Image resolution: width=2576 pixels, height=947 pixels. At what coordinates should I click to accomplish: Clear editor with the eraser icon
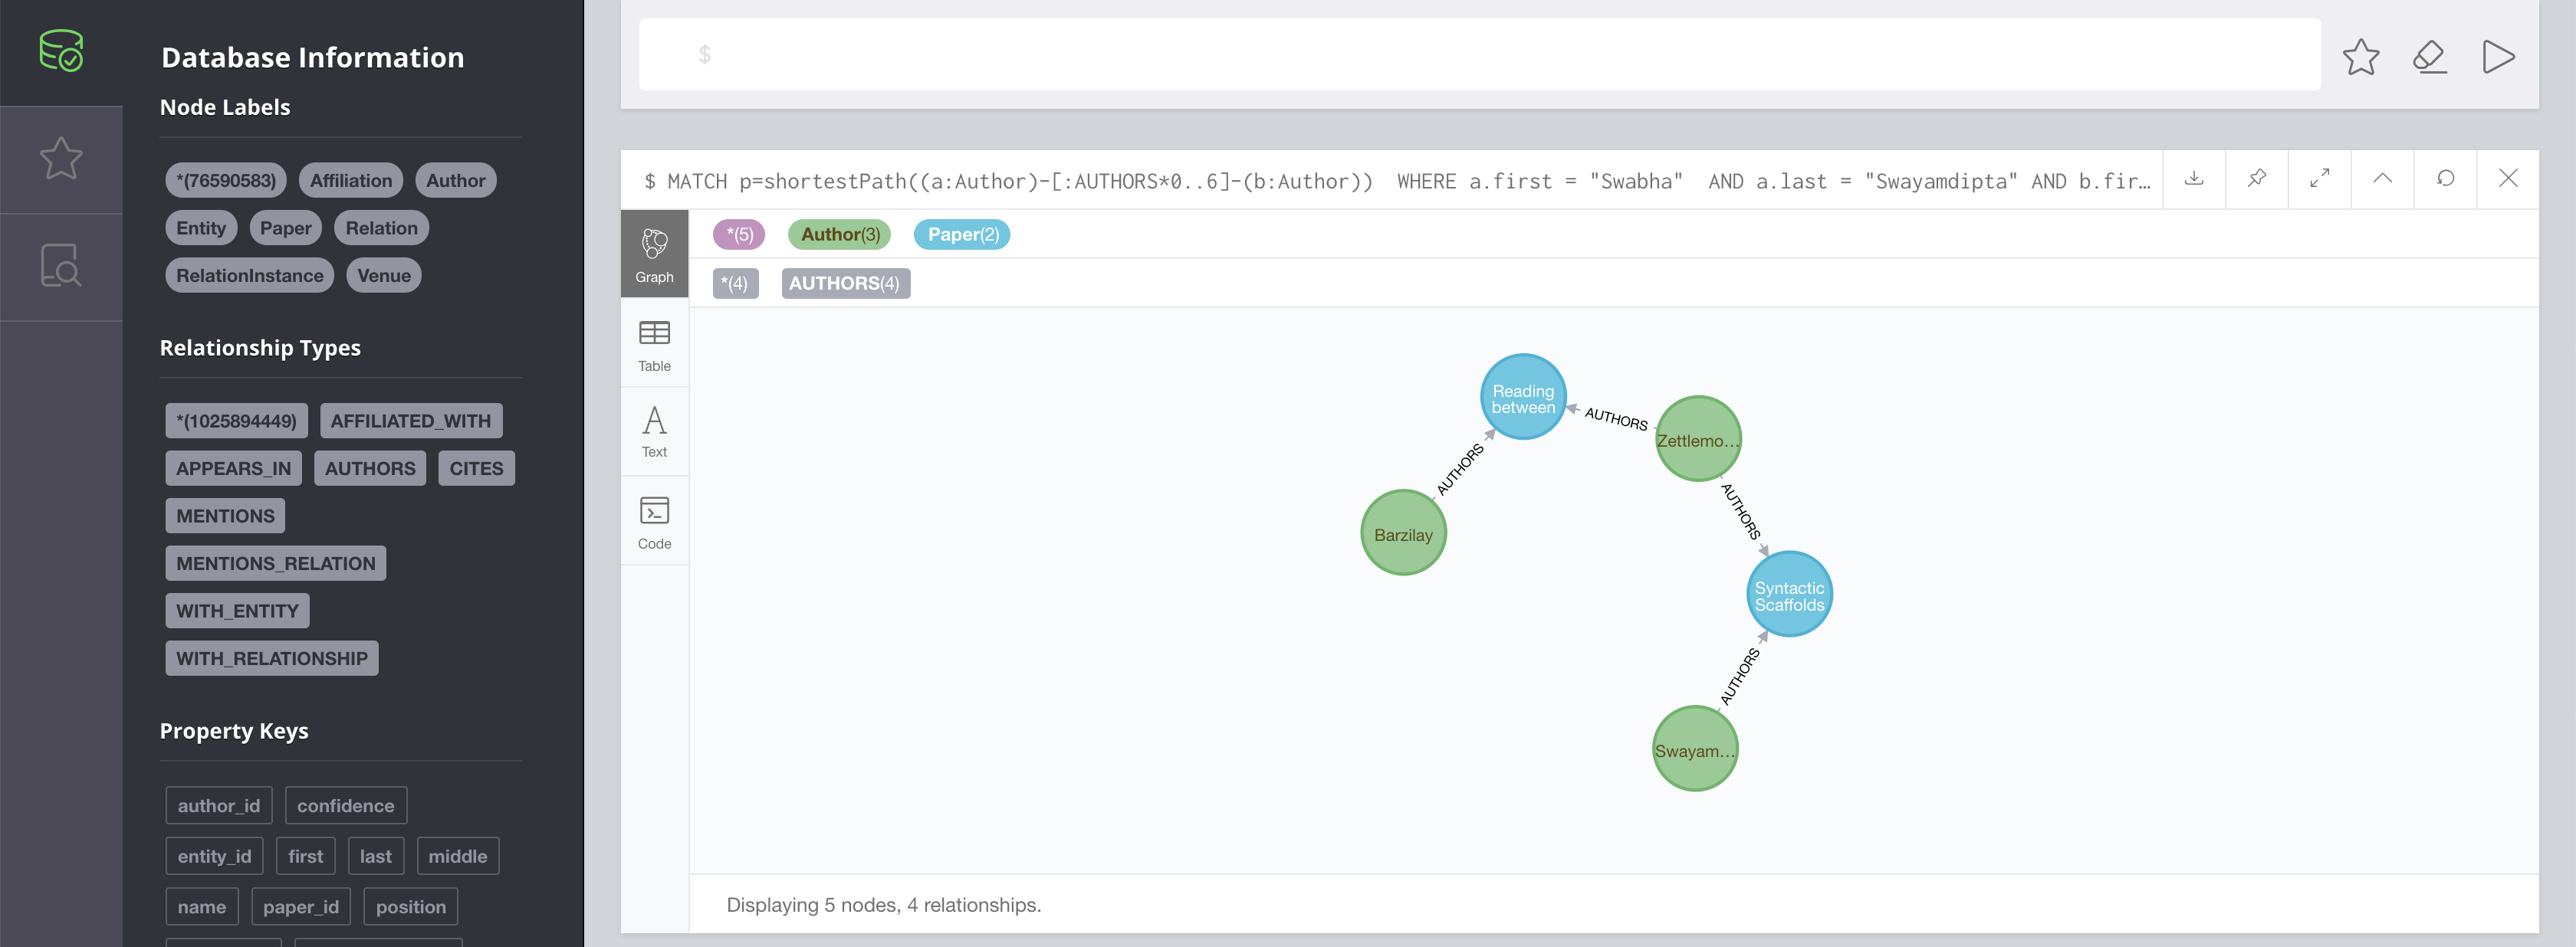tap(2430, 57)
